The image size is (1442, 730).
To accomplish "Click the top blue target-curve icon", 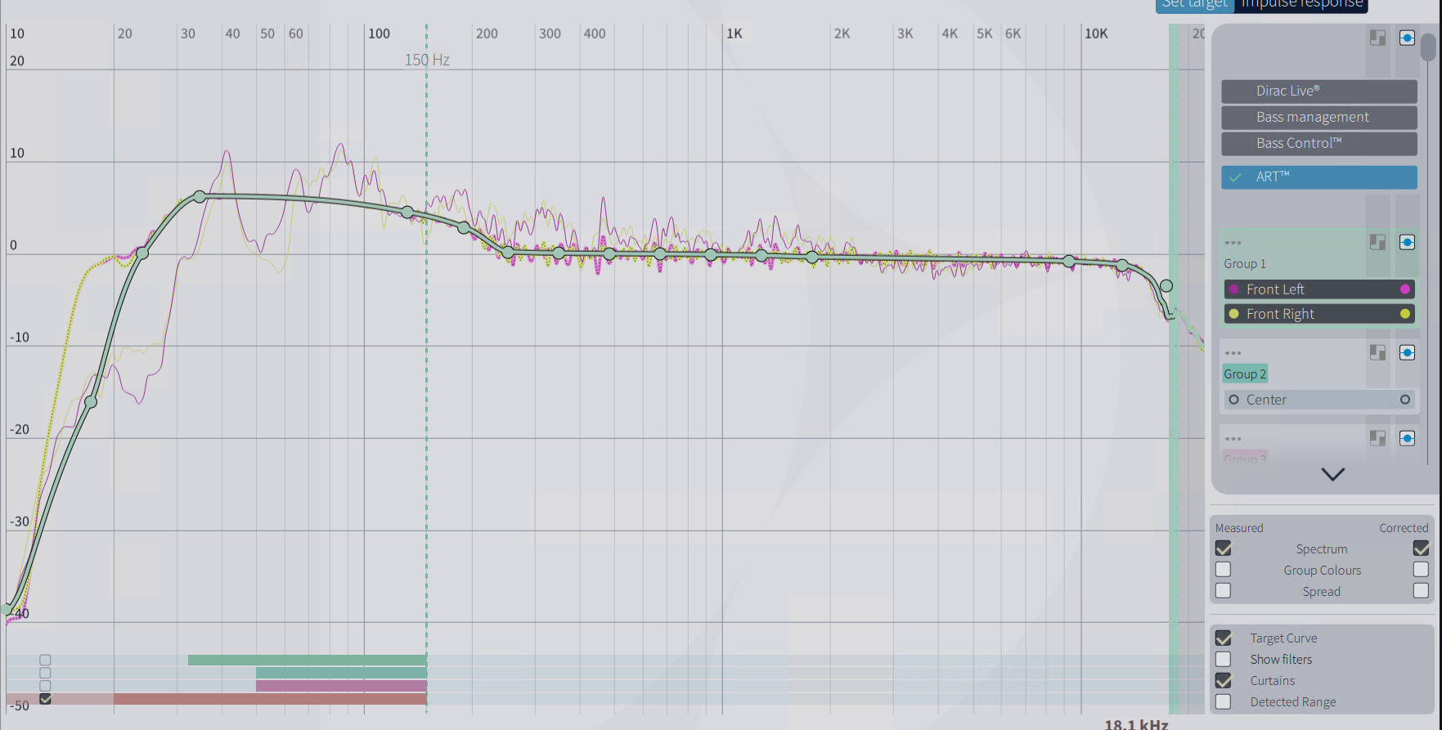I will click(1407, 38).
